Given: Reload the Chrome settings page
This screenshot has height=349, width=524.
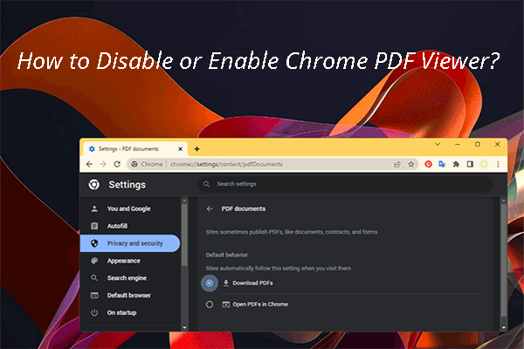Looking at the screenshot, I should click(x=117, y=164).
